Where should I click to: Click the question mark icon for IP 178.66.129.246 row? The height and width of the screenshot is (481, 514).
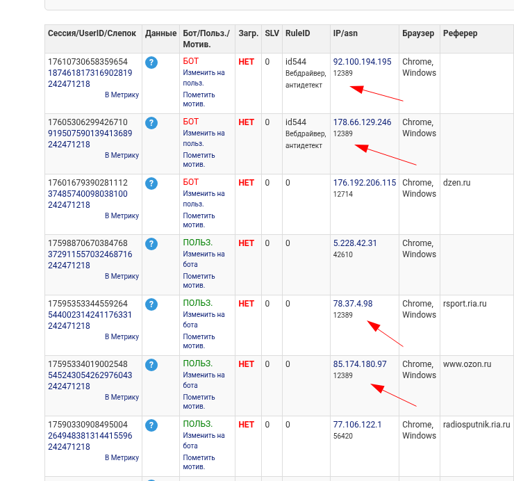(x=151, y=123)
